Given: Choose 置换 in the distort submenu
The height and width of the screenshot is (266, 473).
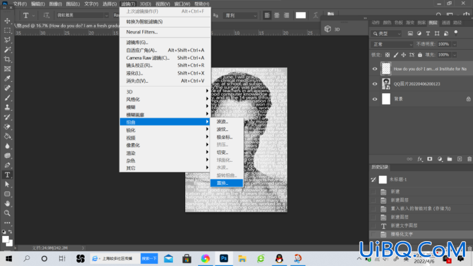Looking at the screenshot, I should click(x=227, y=183).
